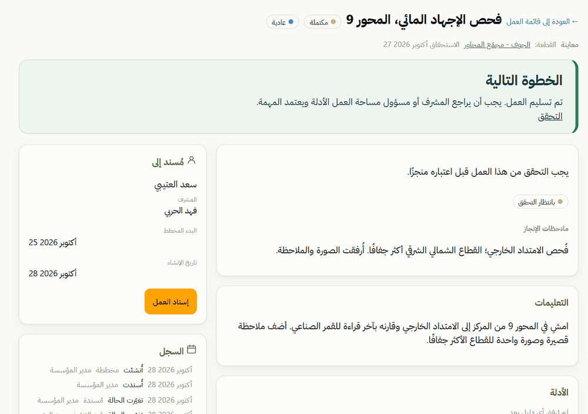Click the مُسند إلى heading text

pos(168,162)
